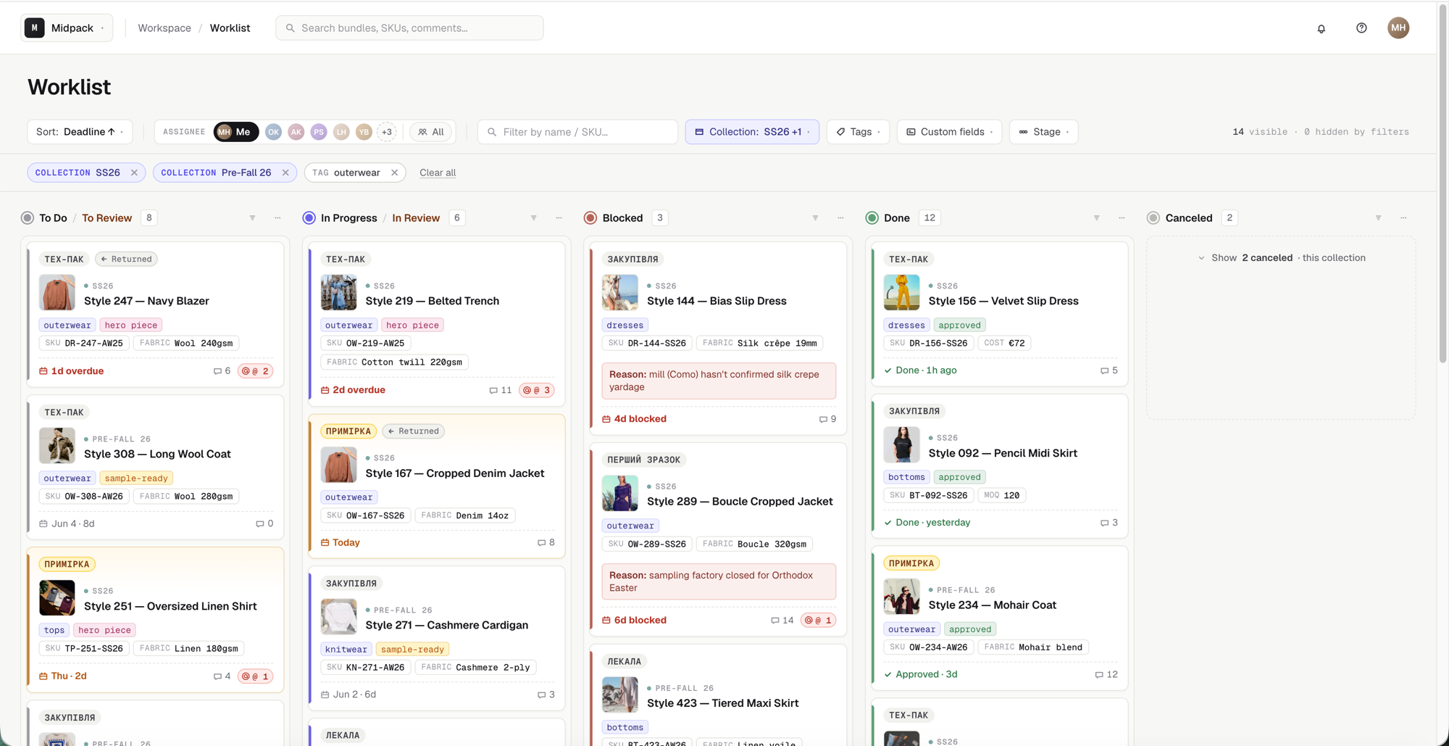This screenshot has height=746, width=1449.
Task: Toggle assignee AK avatar filter
Action: [x=296, y=132]
